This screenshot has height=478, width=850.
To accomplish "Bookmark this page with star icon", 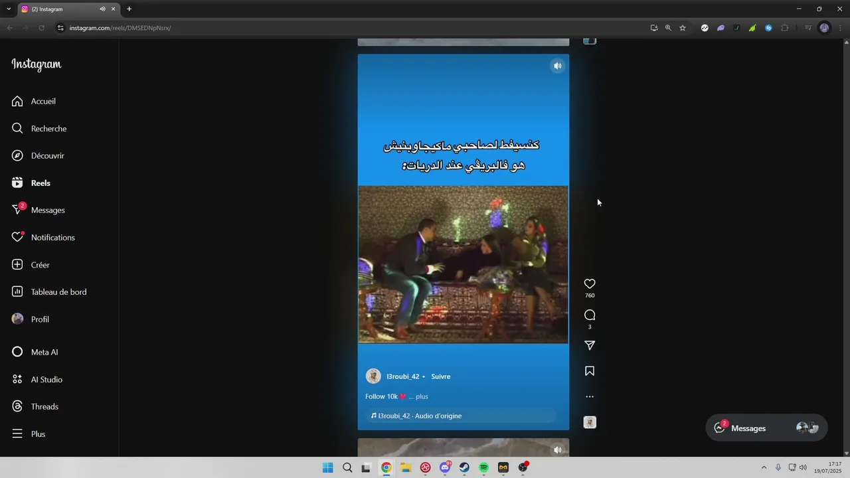I will point(682,28).
